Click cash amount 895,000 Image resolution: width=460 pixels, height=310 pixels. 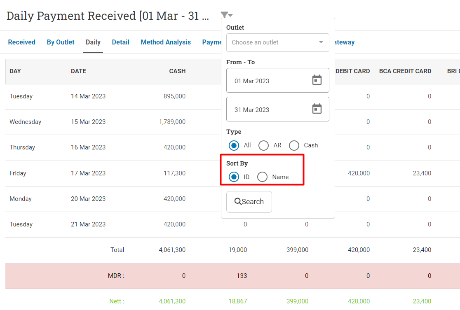pyautogui.click(x=174, y=96)
